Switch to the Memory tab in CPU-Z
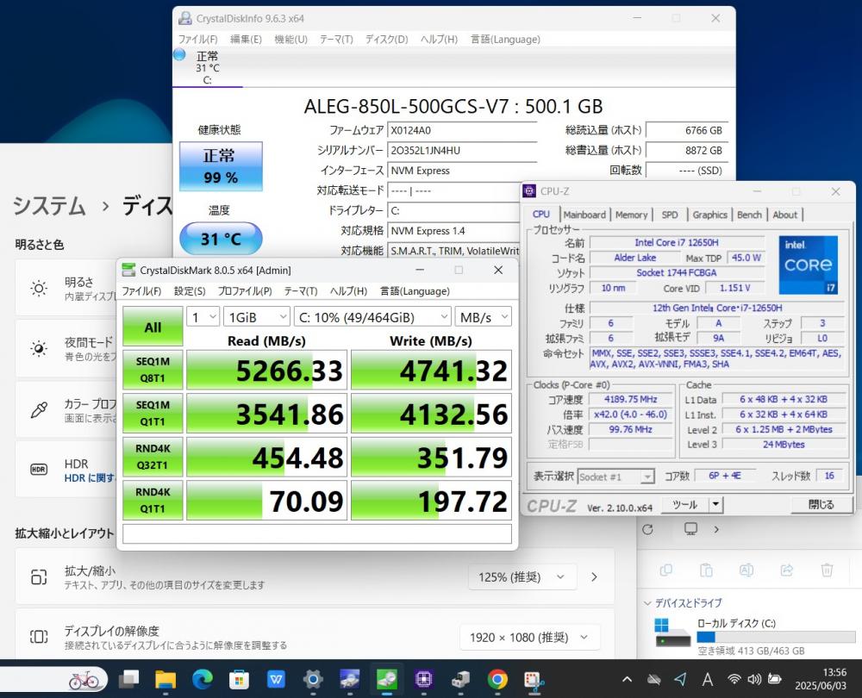 (x=631, y=215)
